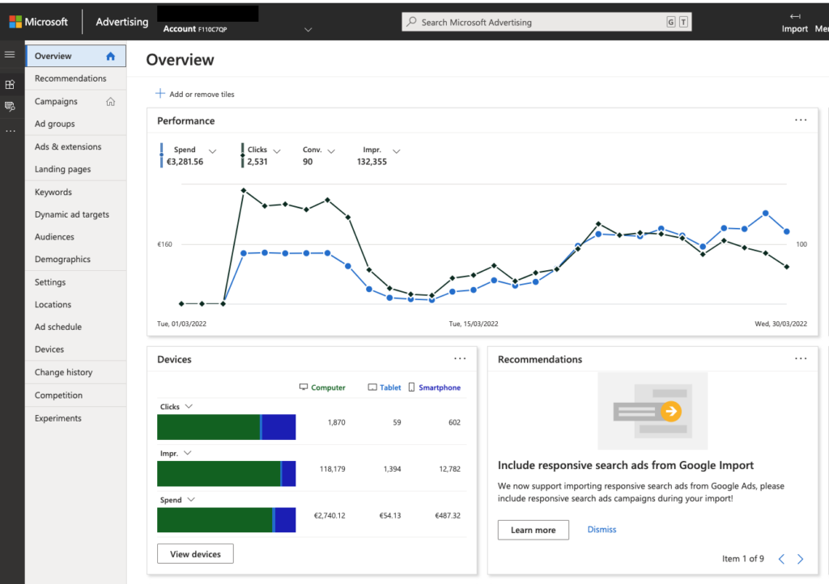
Task: Click the peak Clicks data point on chart
Action: 243,190
